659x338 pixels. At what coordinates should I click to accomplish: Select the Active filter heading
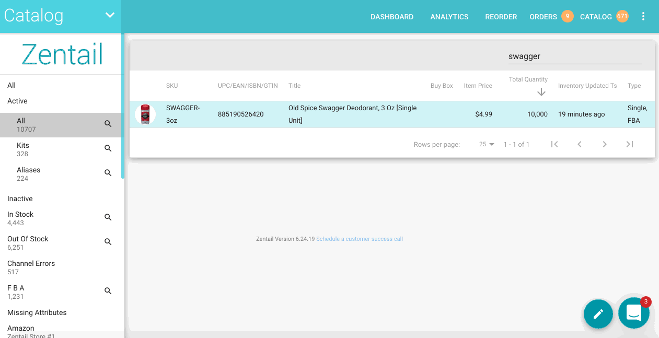17,101
